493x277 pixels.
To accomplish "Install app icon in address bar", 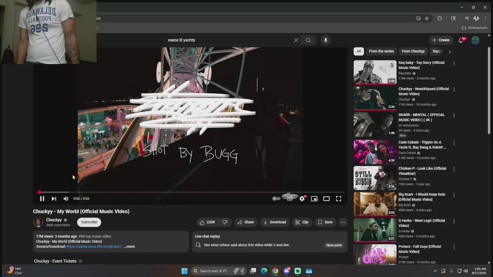I will (x=418, y=18).
